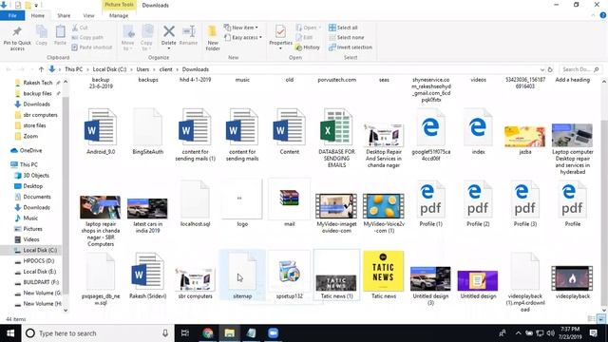Switch to large icons view button
The width and height of the screenshot is (608, 342).
(x=601, y=319)
